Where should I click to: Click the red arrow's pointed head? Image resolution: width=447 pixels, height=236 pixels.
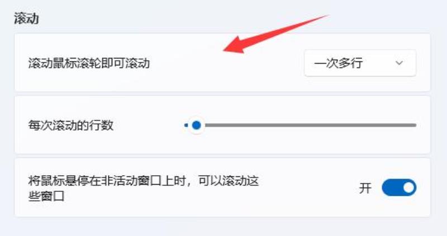pos(234,46)
